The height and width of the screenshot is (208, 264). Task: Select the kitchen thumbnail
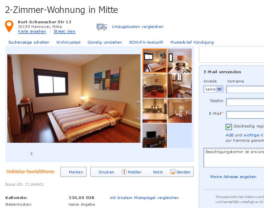pos(154,110)
